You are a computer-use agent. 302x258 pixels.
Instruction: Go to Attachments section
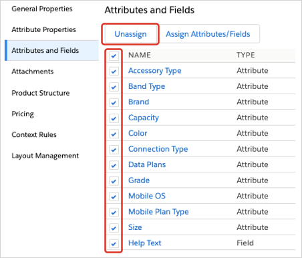[33, 72]
